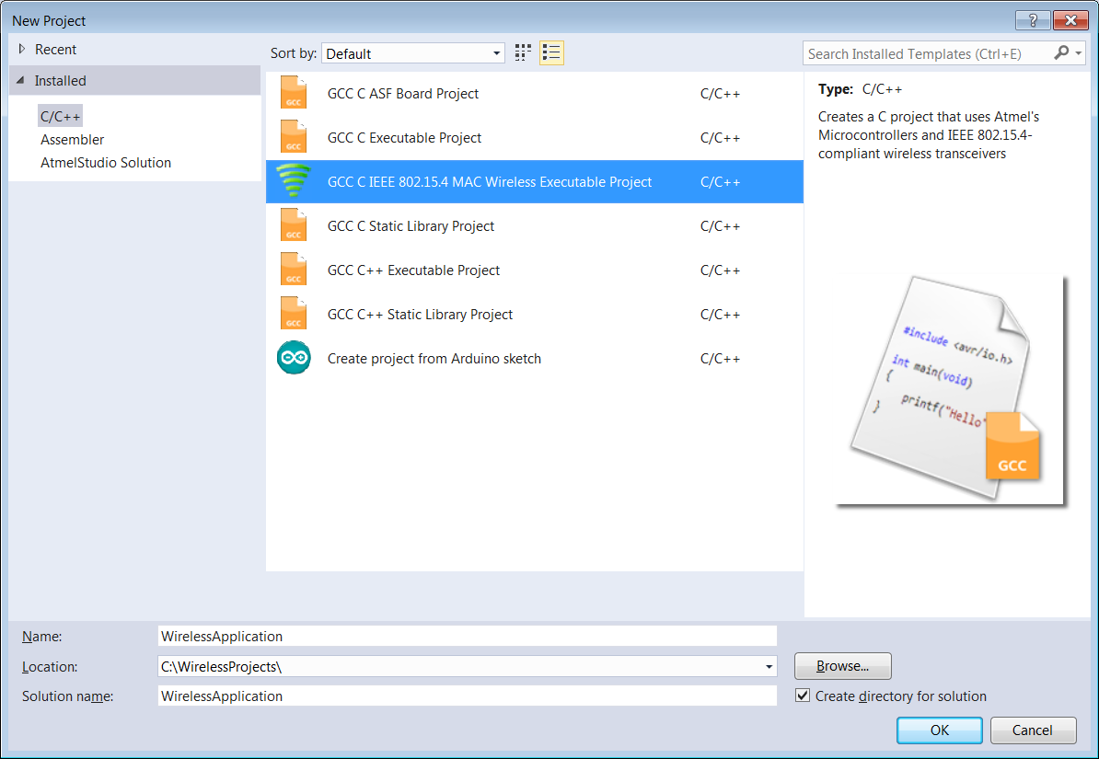Click the Cancel button
The height and width of the screenshot is (759, 1099).
point(1033,730)
